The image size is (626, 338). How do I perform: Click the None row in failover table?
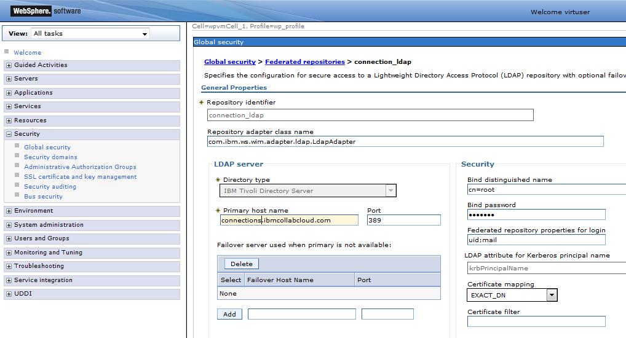329,293
